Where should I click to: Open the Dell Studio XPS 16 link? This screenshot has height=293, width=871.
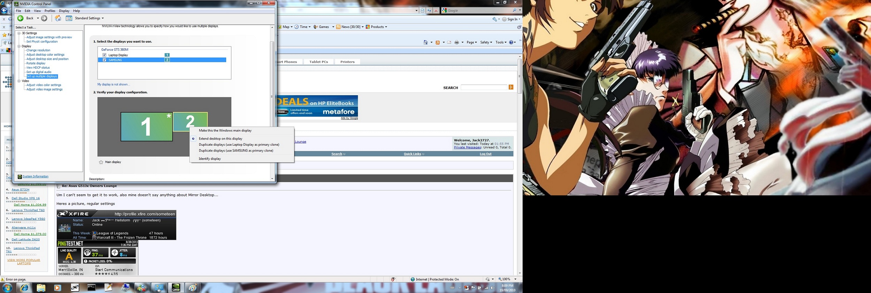click(x=25, y=198)
